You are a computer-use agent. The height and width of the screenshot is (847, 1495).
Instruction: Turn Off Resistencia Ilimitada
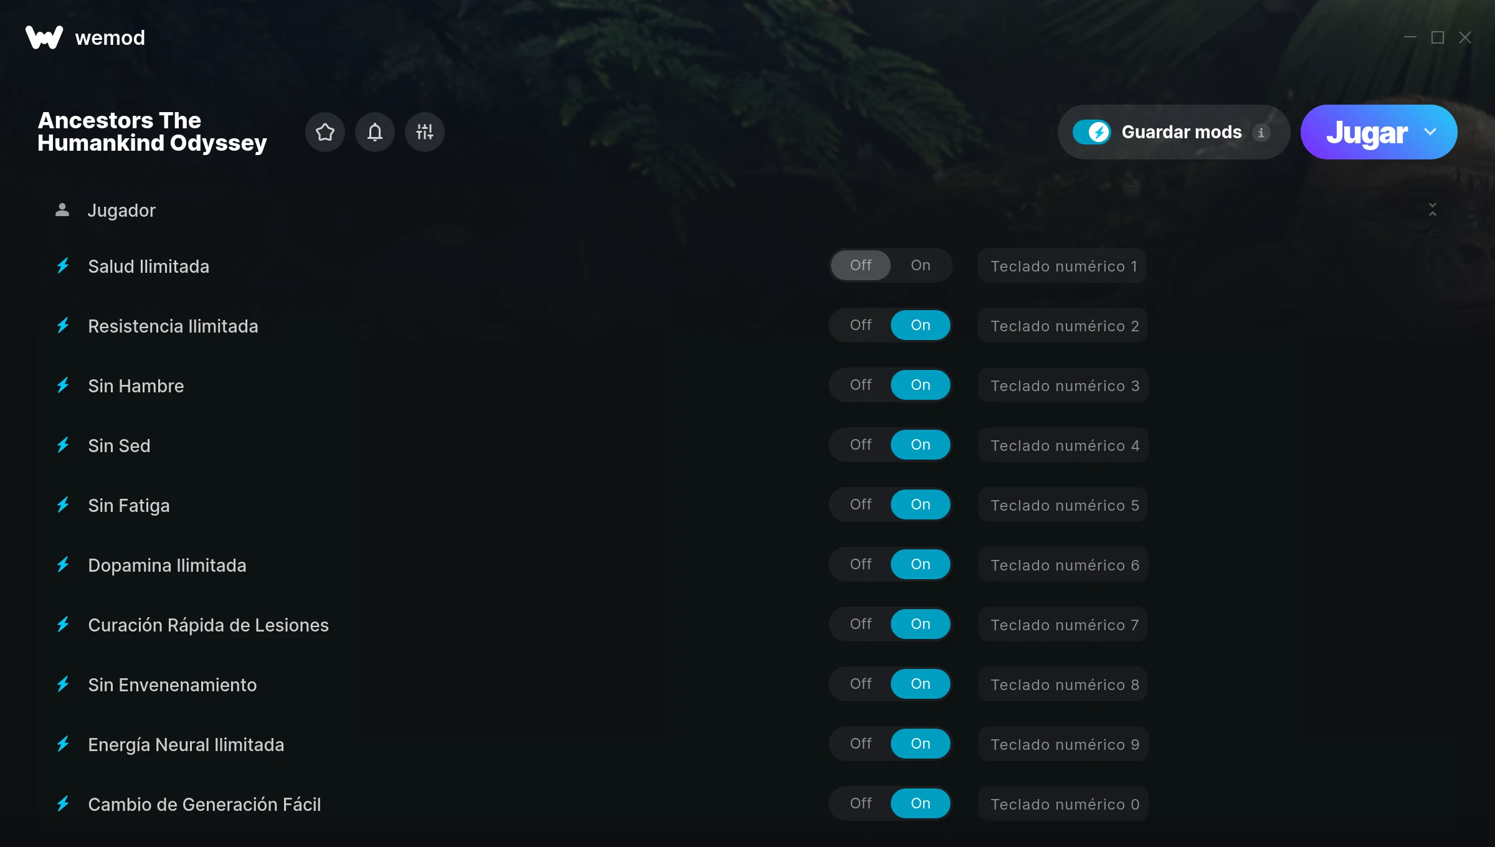861,325
